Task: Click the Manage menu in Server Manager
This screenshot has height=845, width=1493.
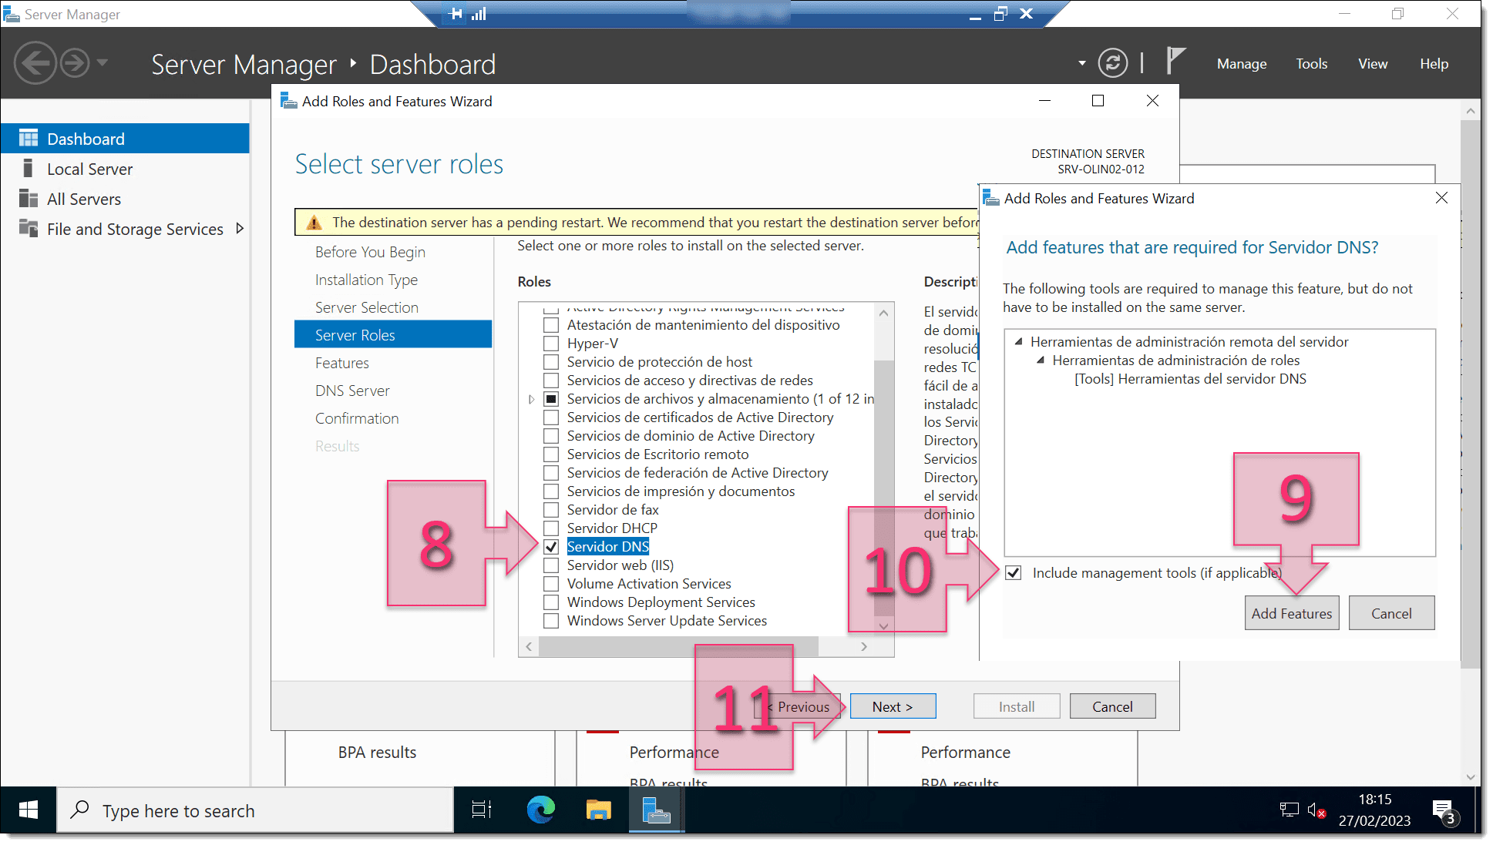Action: (1241, 63)
